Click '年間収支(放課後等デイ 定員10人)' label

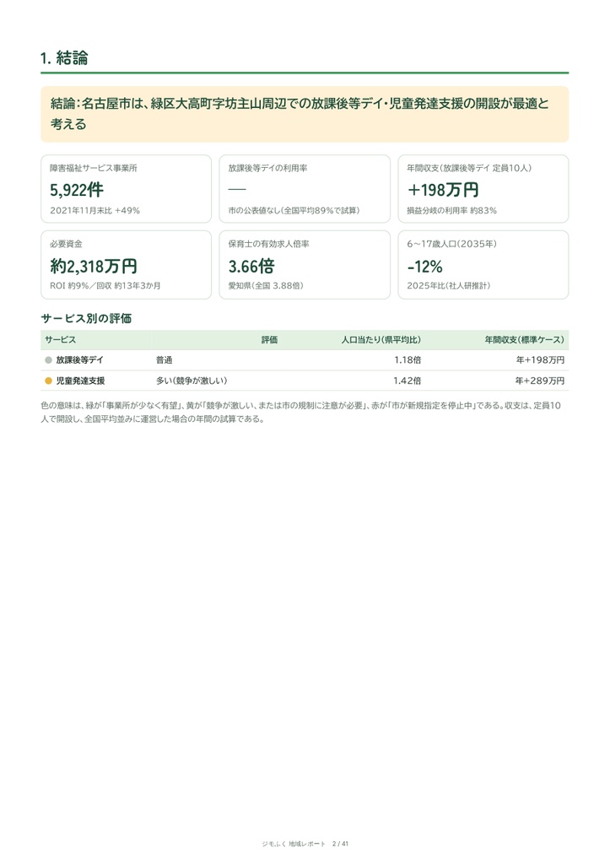(x=469, y=168)
